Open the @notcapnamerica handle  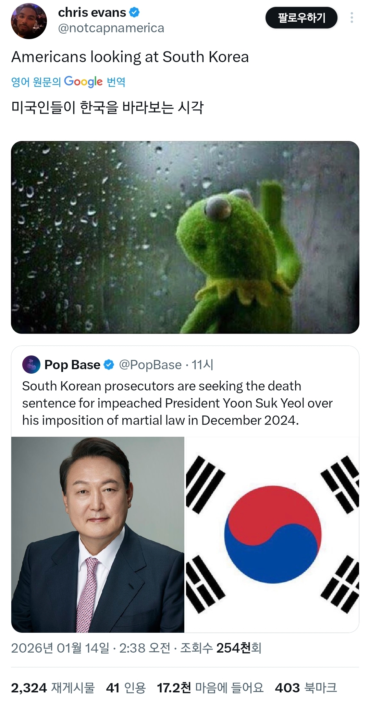tap(111, 28)
